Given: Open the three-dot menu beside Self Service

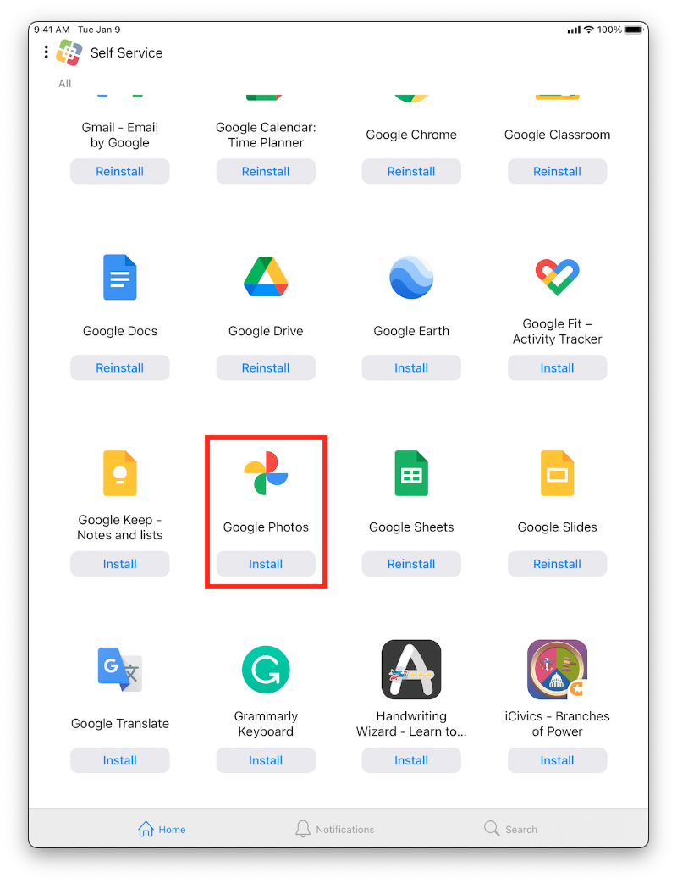Looking at the screenshot, I should coord(47,52).
